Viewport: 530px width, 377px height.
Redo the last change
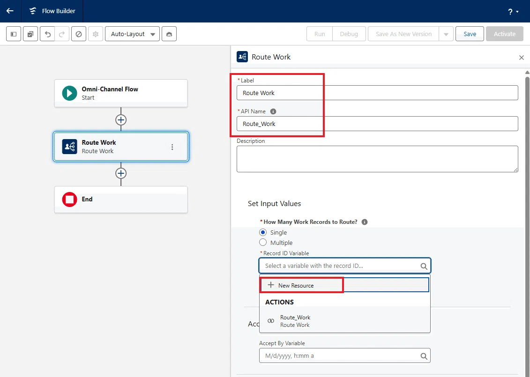coord(62,34)
